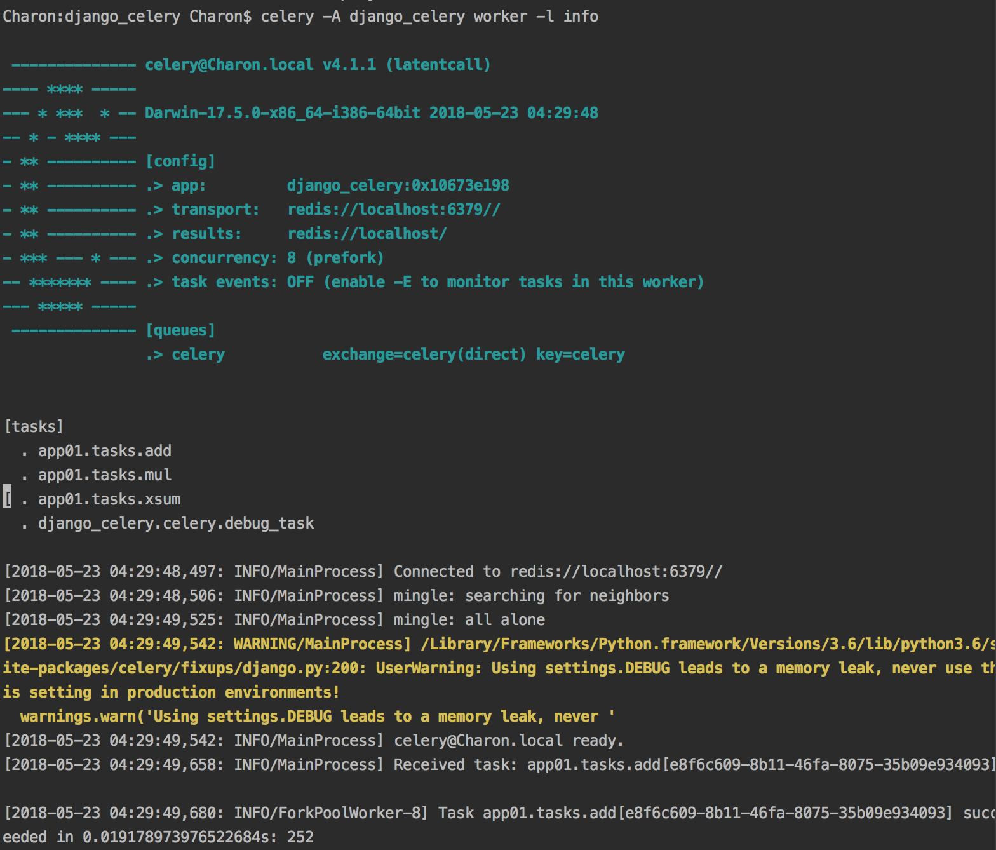Click the cursor block beside app01.tasks.xsum
Viewport: 996px width, 850px height.
[x=7, y=499]
